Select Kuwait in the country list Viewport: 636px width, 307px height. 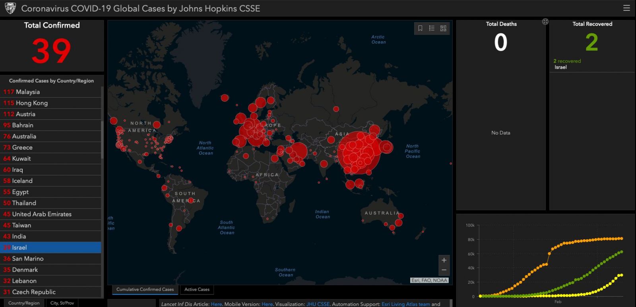click(50, 158)
